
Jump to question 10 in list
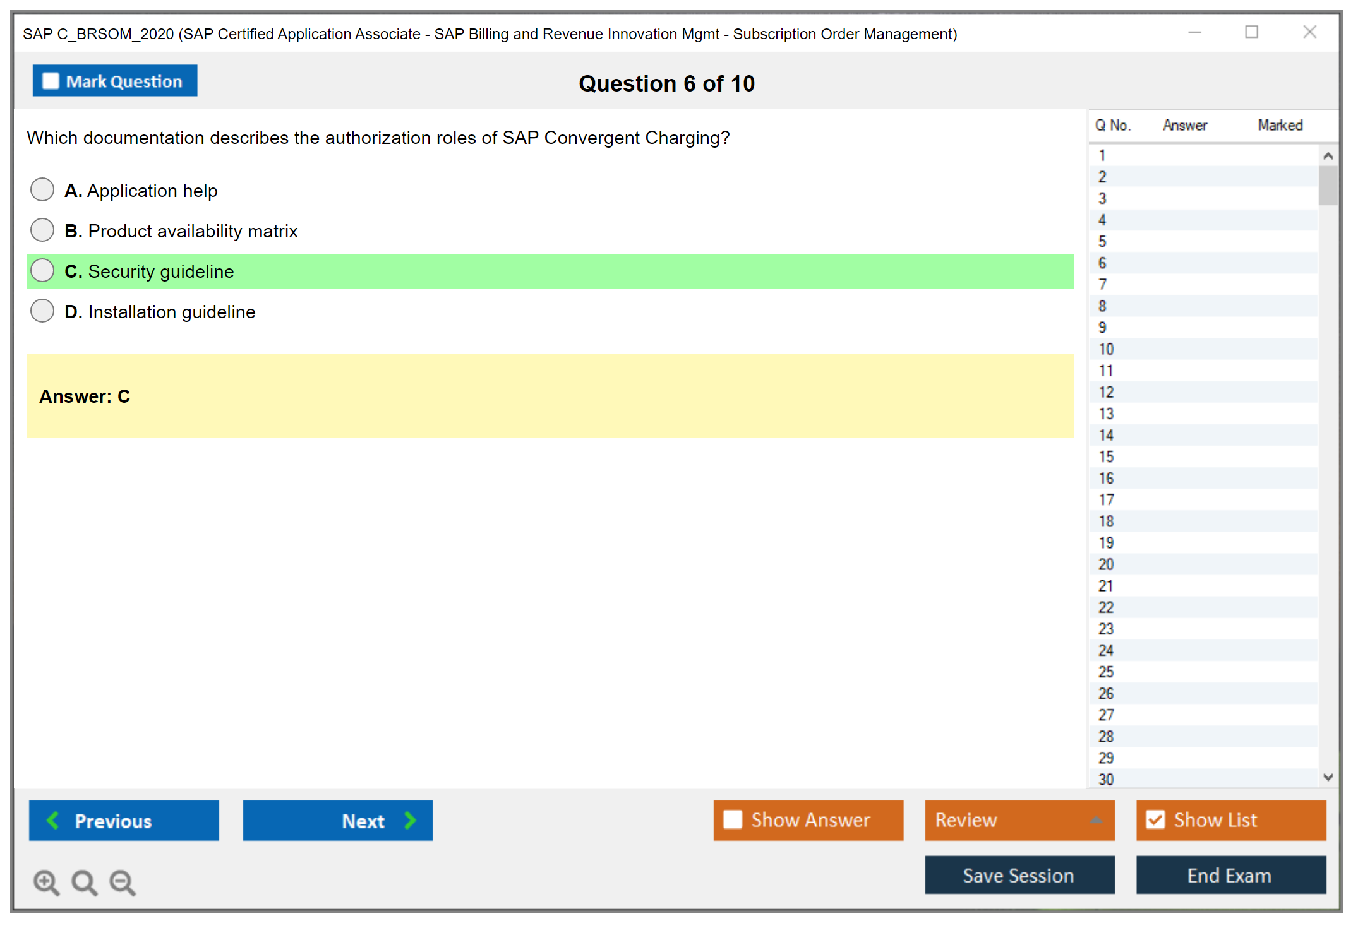pos(1106,349)
